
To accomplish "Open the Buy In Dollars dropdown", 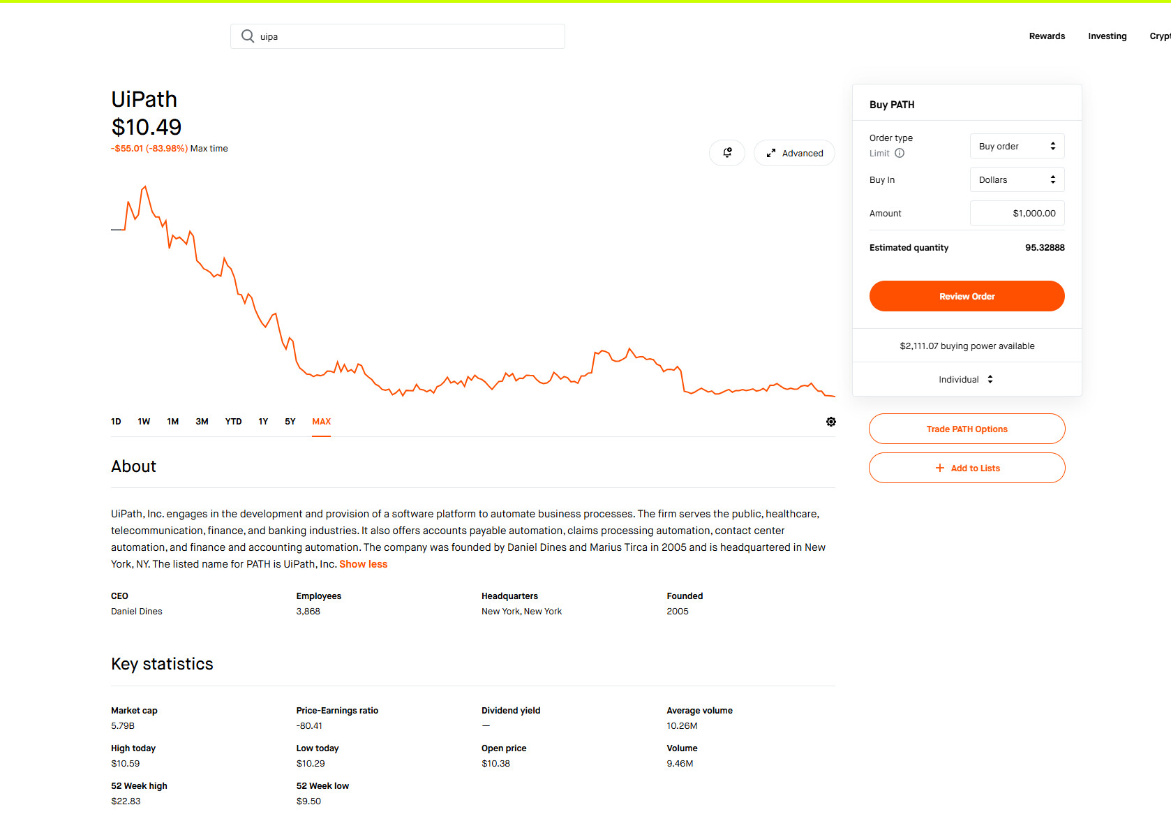I will (1017, 179).
